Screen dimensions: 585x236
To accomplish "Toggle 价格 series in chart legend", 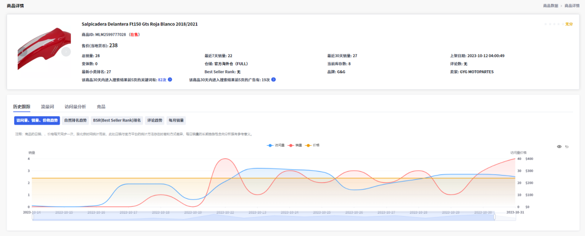I will point(313,145).
